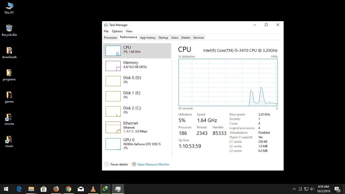The image size is (345, 194).
Task: Switch to the App history tab
Action: pyautogui.click(x=148, y=38)
